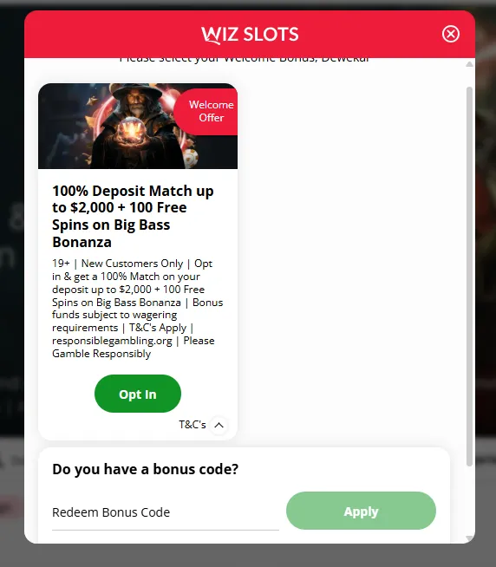The height and width of the screenshot is (567, 496).
Task: Open the T&C's label text
Action: [193, 425]
